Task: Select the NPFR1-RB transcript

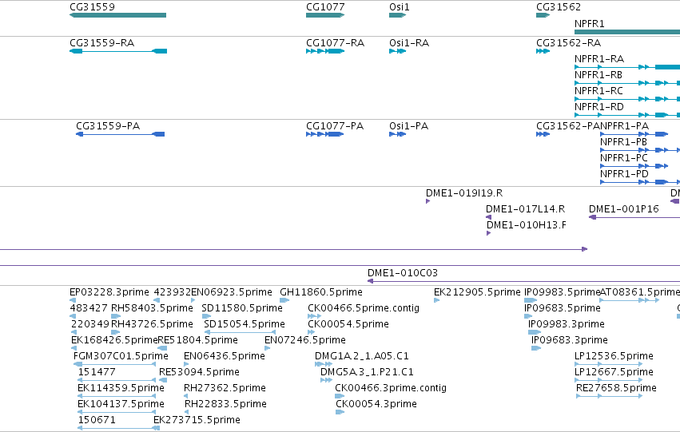Action: 627,83
